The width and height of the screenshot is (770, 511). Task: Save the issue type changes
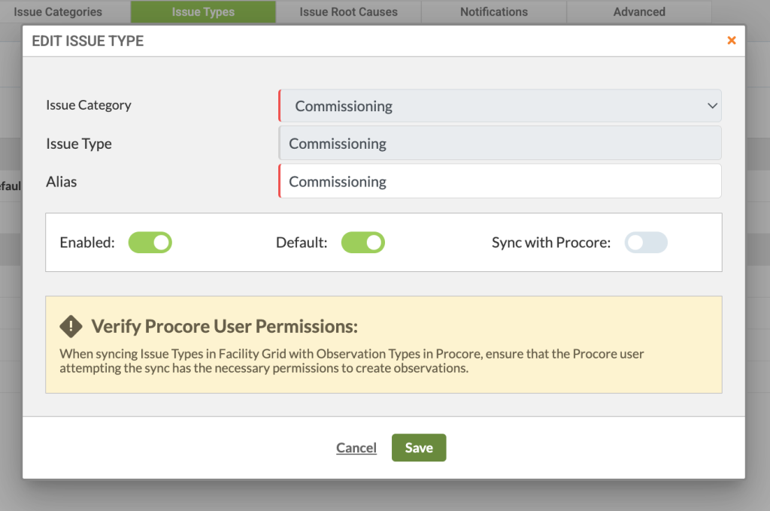(x=419, y=448)
